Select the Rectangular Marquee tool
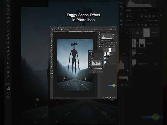Screen dimensions: 167x125 click(52, 35)
